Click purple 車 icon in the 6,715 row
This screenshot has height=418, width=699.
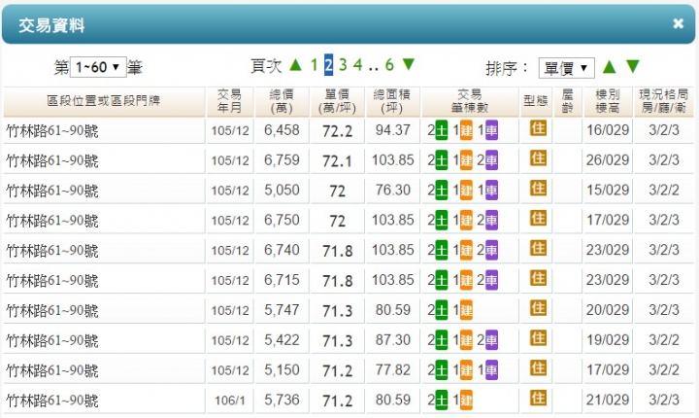[491, 280]
